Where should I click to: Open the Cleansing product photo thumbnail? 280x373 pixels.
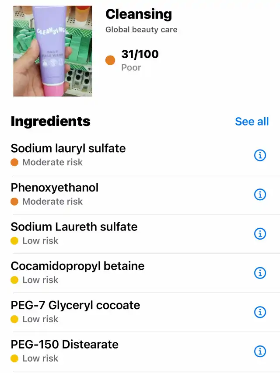click(52, 51)
